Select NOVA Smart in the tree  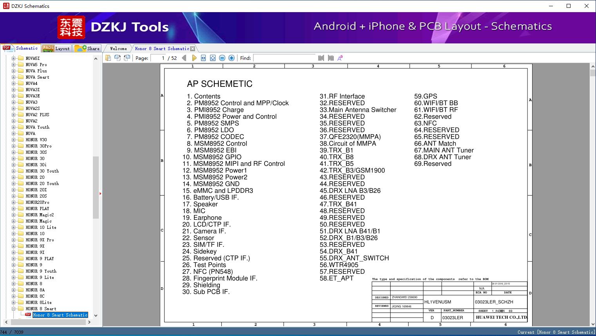click(x=38, y=77)
